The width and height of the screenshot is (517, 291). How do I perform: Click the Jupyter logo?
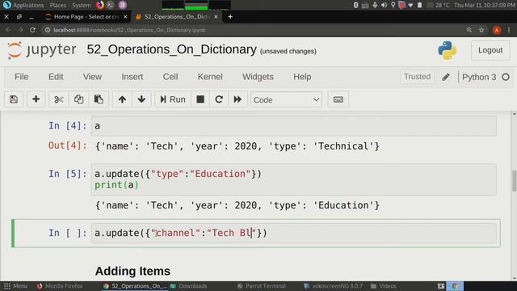pyautogui.click(x=42, y=50)
